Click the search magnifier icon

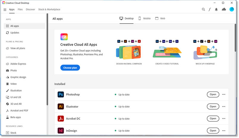point(203,9)
